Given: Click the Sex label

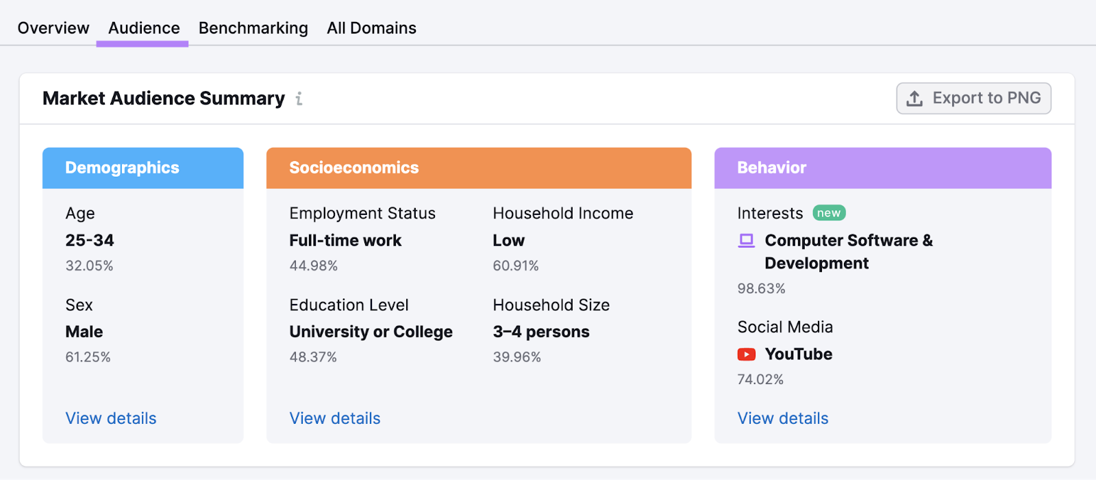Looking at the screenshot, I should [79, 305].
